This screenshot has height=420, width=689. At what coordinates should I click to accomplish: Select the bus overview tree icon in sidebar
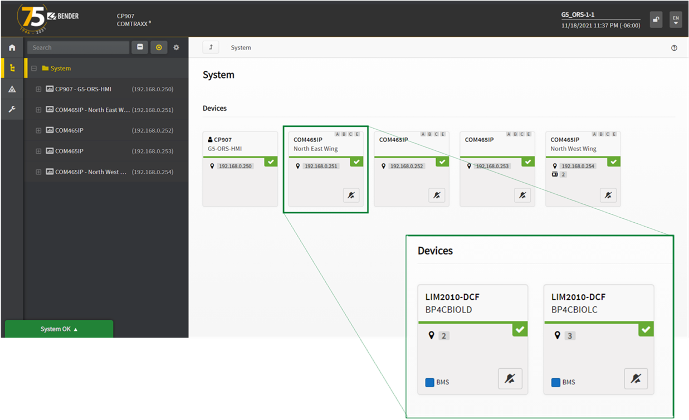[x=12, y=69]
